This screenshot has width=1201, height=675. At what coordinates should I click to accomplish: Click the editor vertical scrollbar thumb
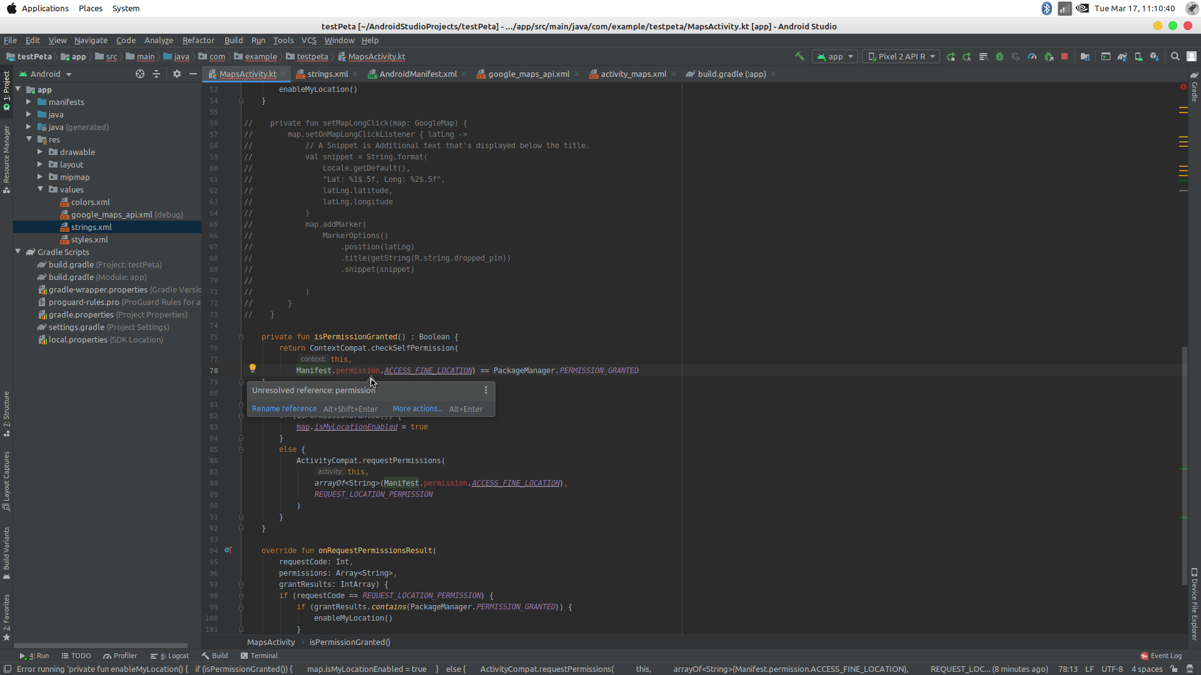(x=1184, y=466)
